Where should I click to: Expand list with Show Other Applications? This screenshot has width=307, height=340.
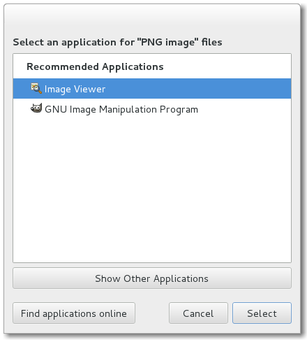(x=152, y=278)
